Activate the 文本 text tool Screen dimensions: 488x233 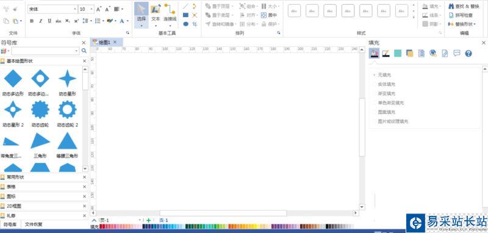(x=156, y=14)
